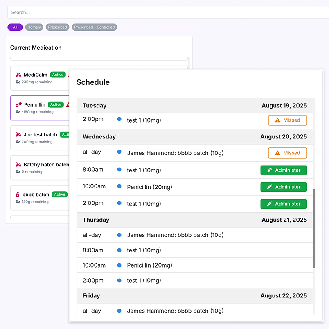Select the All filter chip
329x329 pixels.
15,27
